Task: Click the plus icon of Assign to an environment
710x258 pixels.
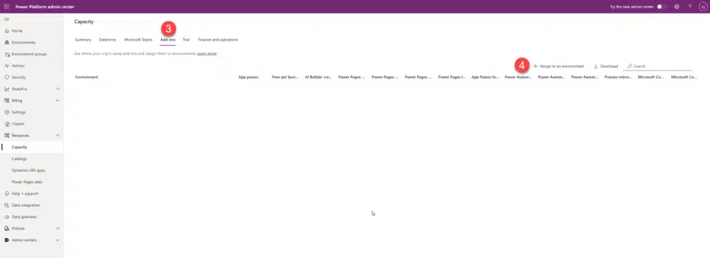Action: click(x=535, y=66)
